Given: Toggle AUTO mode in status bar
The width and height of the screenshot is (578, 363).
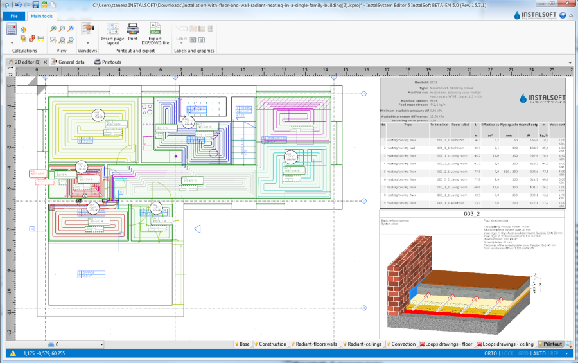Looking at the screenshot, I should (x=539, y=353).
